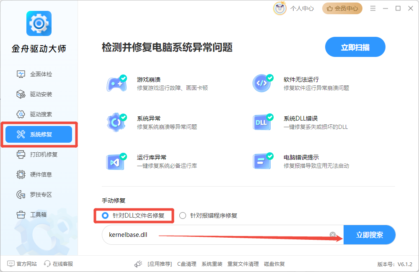Click the 在线客服 headset icon

47,264
